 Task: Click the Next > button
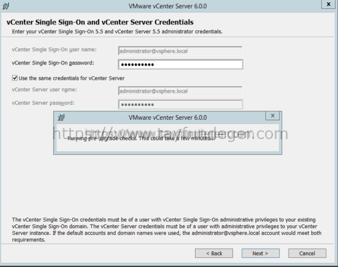click(260, 253)
